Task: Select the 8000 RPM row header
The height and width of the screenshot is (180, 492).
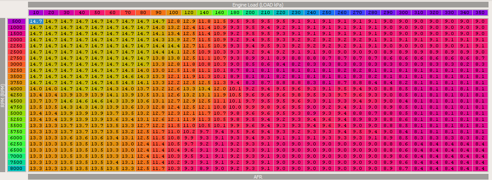Action: click(x=17, y=168)
